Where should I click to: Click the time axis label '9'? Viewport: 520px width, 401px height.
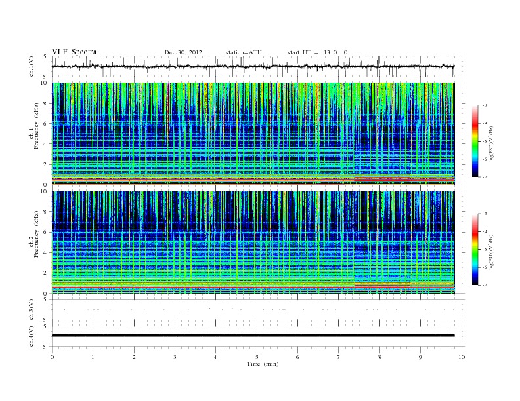tap(420, 357)
